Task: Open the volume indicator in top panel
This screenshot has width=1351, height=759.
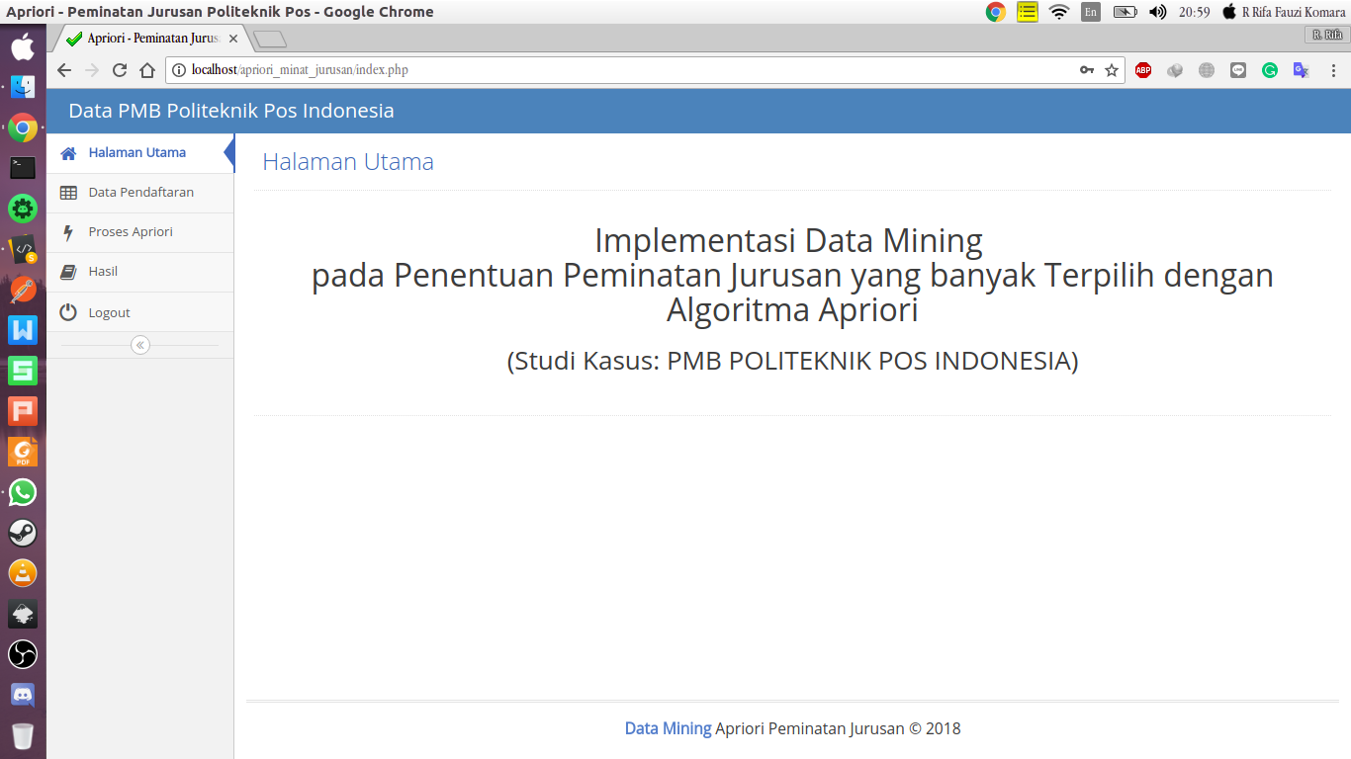Action: point(1157,12)
